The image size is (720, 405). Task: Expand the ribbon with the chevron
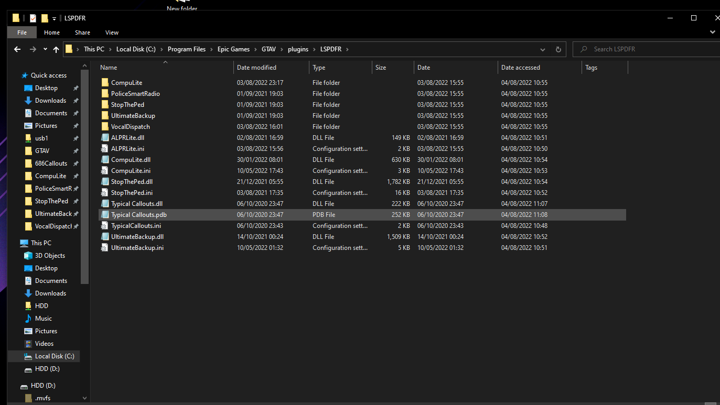712,32
